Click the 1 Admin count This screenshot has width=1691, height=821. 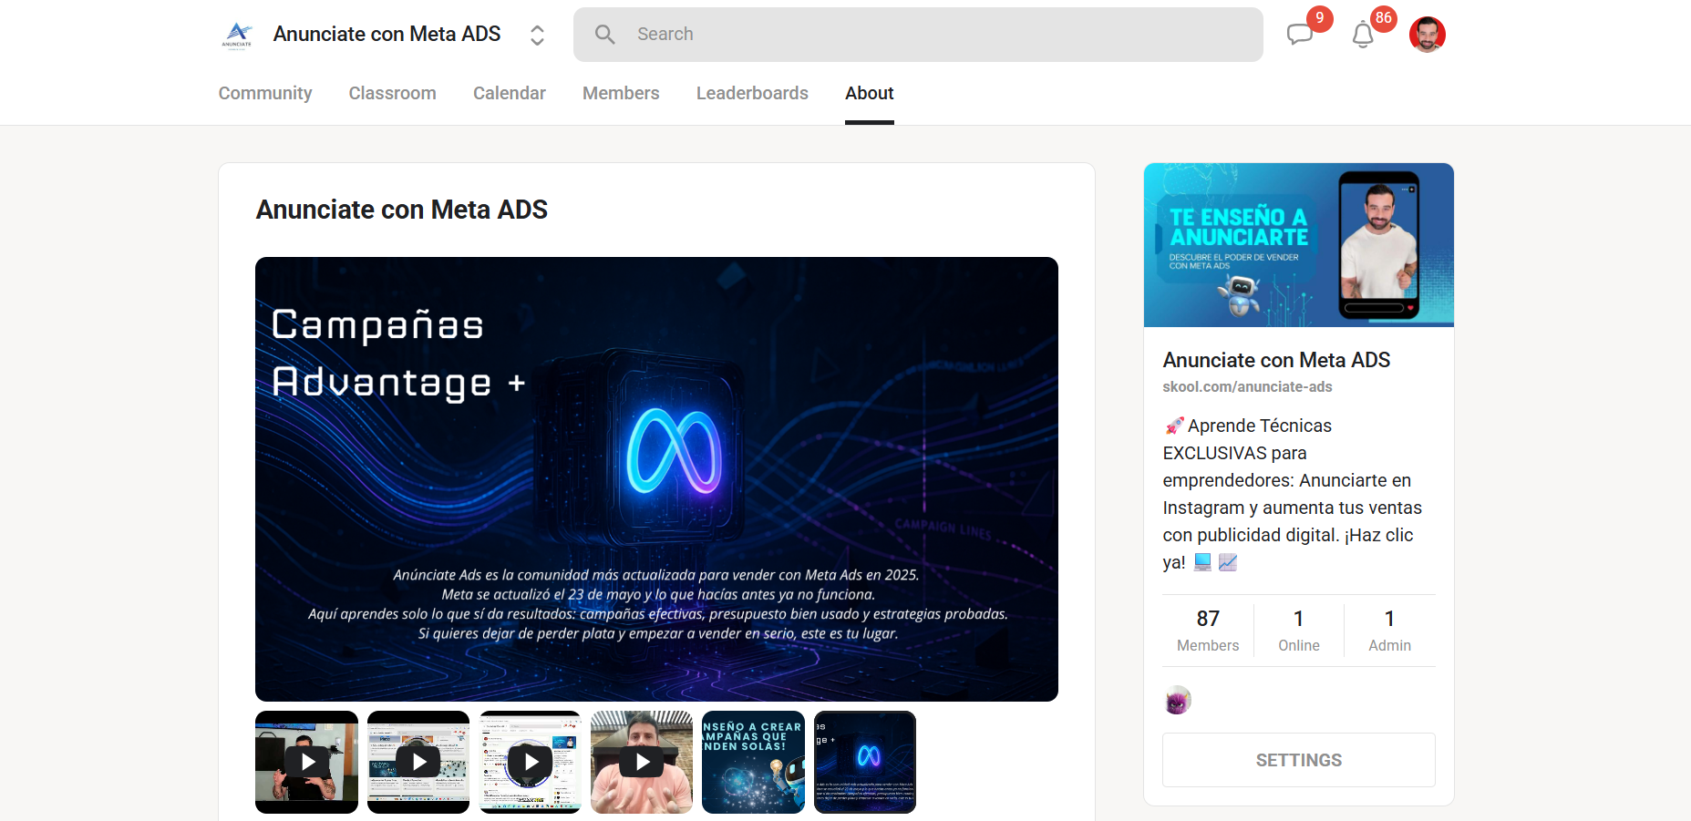pos(1389,631)
